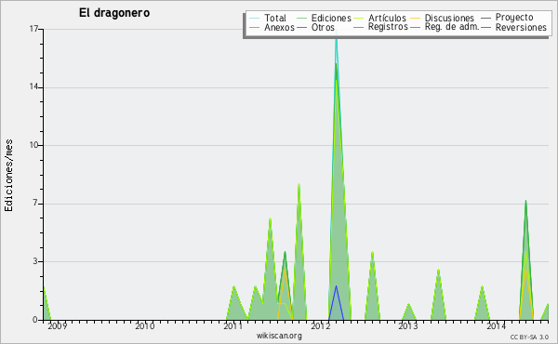Click the y-axis value 7
Screen dimensions: 558x344
[35, 203]
